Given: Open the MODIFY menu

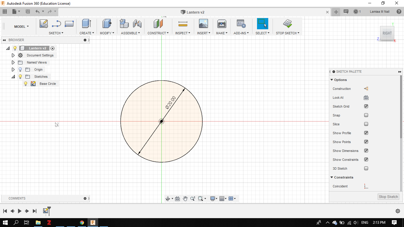Looking at the screenshot, I should click(107, 33).
